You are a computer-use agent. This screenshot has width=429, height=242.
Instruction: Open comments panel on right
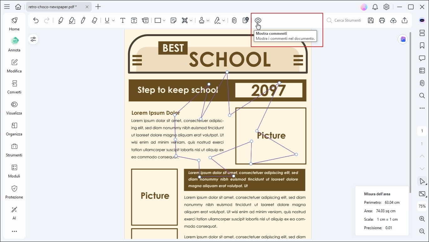coord(422,58)
